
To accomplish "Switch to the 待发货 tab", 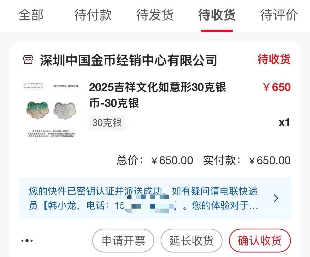I will click(x=155, y=15).
